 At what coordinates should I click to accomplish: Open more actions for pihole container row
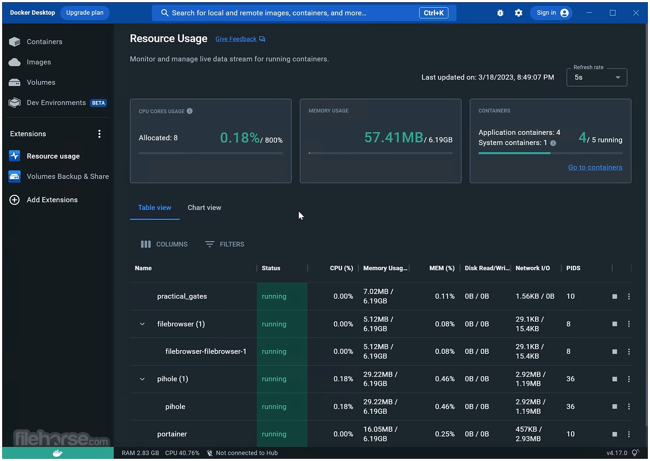pyautogui.click(x=629, y=406)
